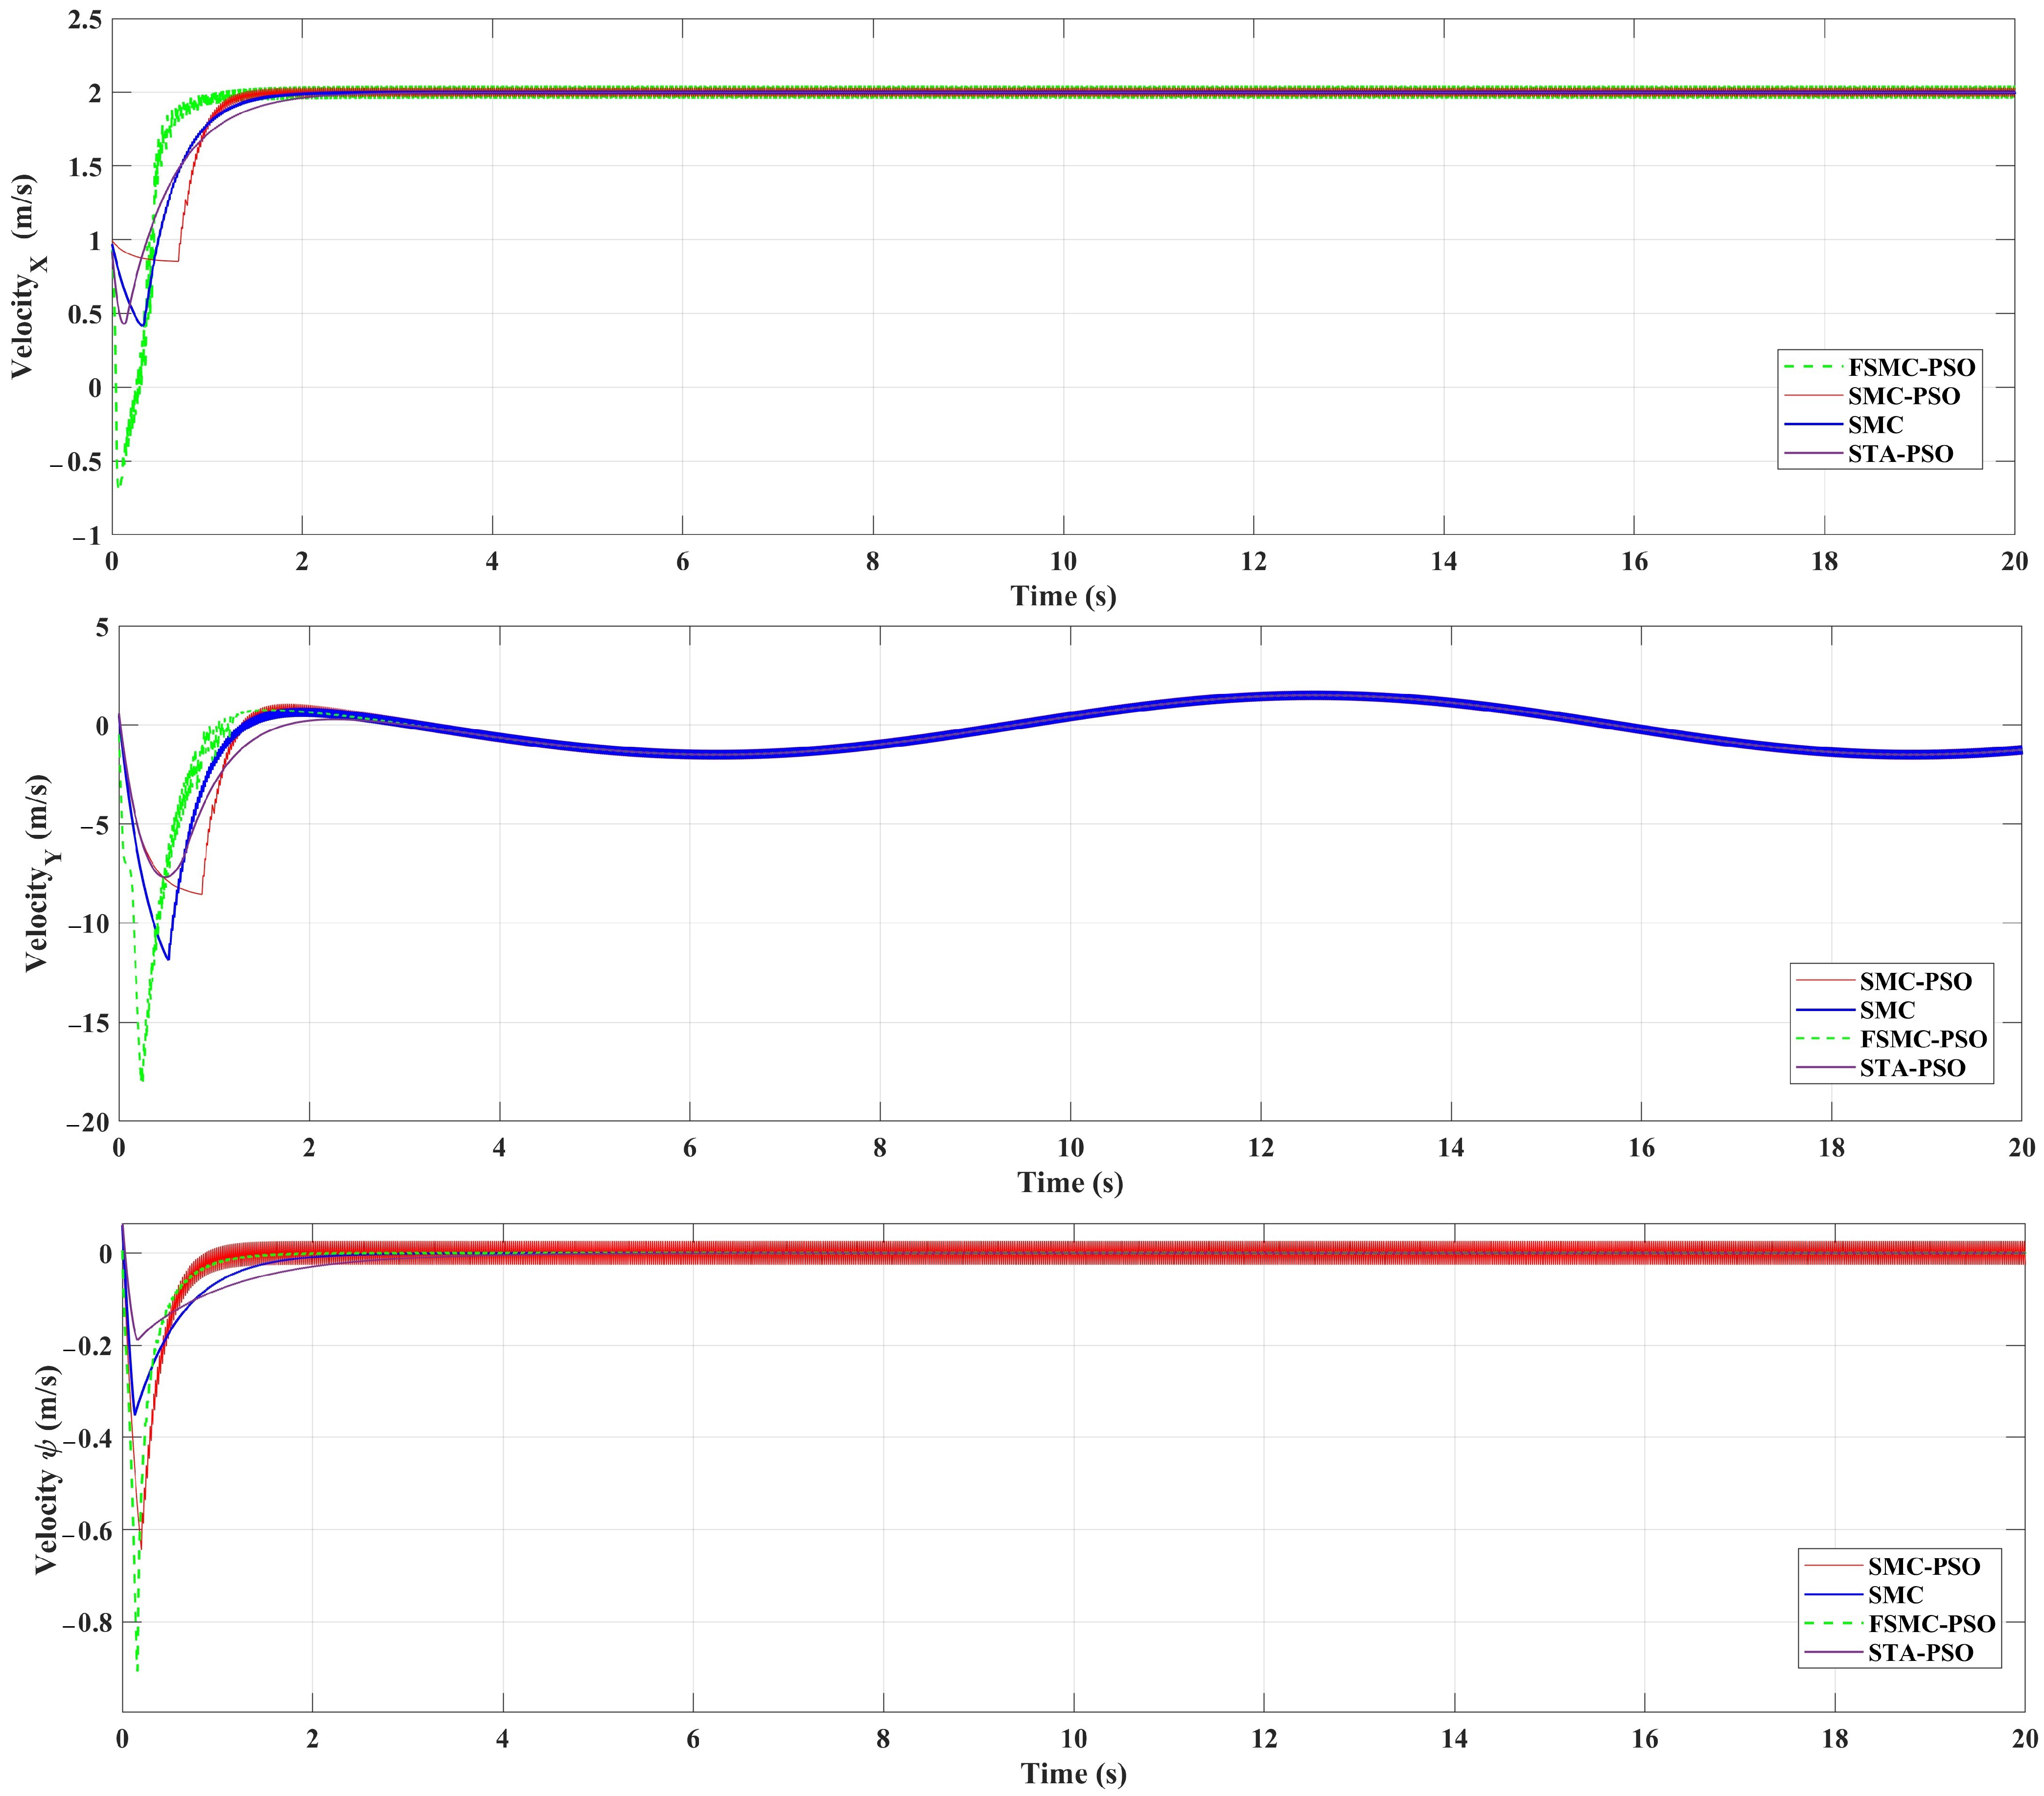Click STA-PSO legend label in top plot

1900,454
